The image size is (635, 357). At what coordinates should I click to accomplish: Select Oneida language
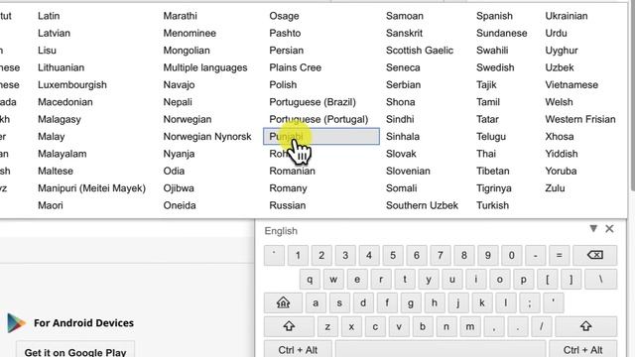[180, 205]
